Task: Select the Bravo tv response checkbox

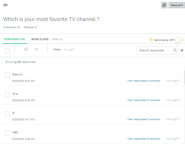Action: point(7,75)
